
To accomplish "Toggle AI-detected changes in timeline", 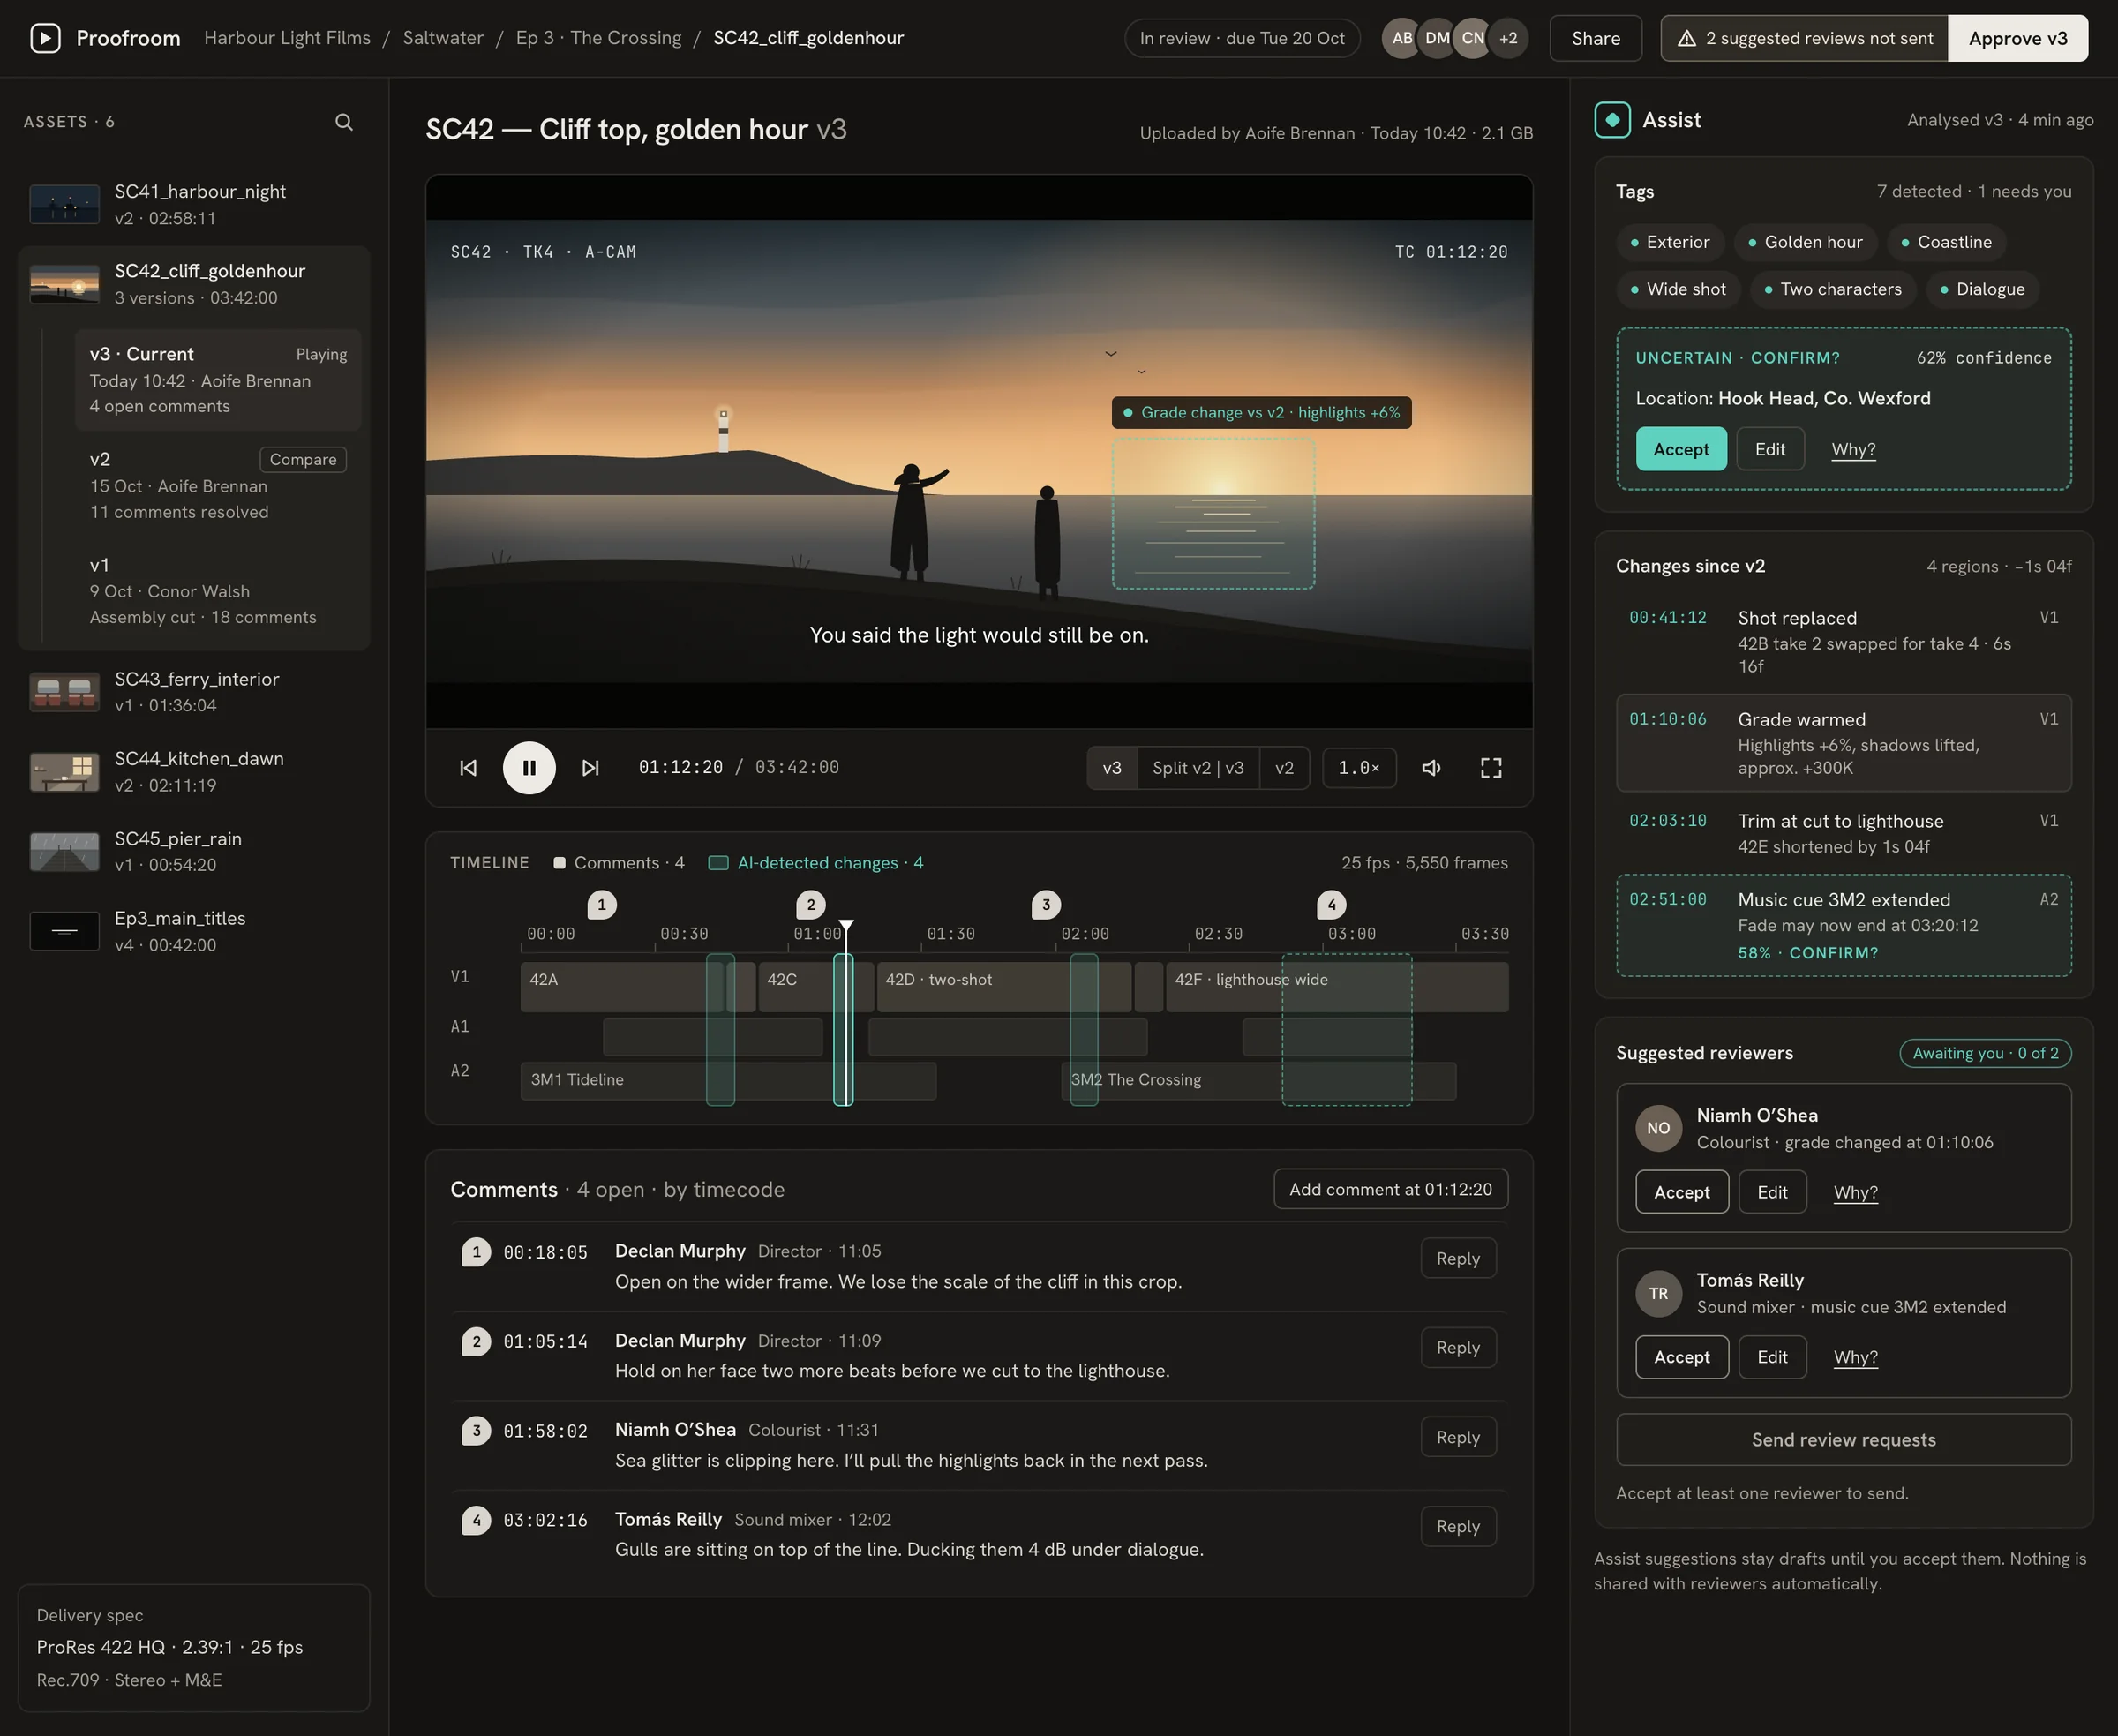I will (816, 863).
